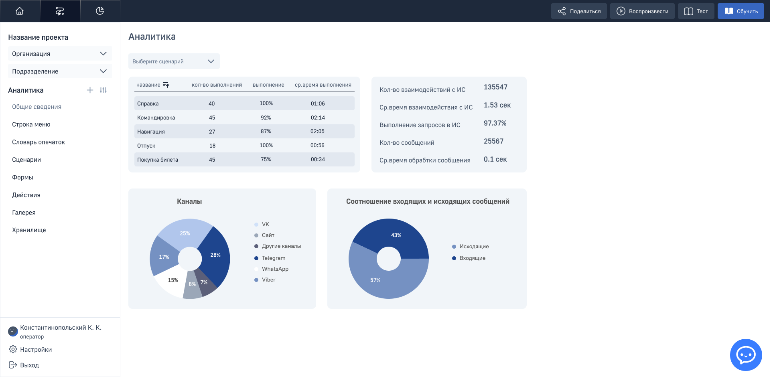Viewport: 771px width, 377px height.
Task: Click the Обучить button
Action: pyautogui.click(x=741, y=11)
